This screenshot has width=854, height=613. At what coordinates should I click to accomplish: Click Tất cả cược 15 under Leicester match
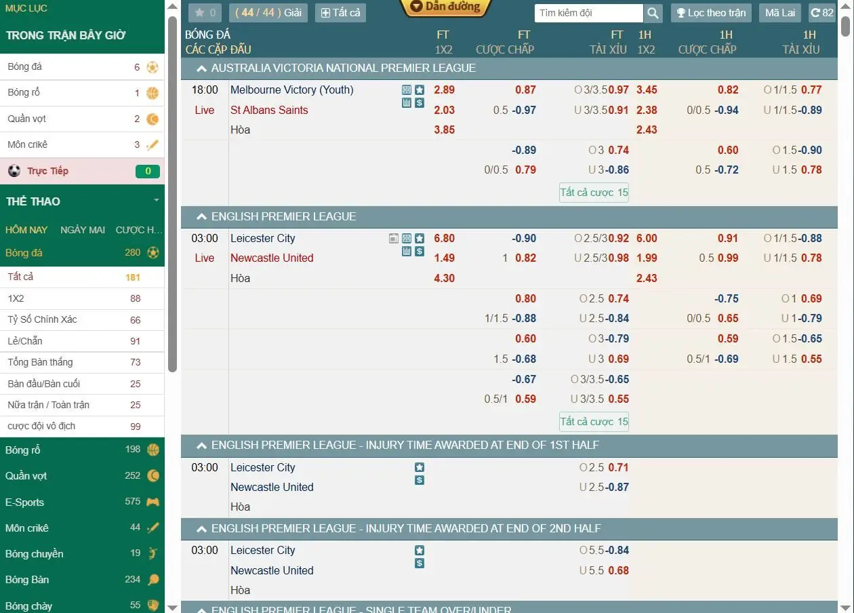click(594, 422)
